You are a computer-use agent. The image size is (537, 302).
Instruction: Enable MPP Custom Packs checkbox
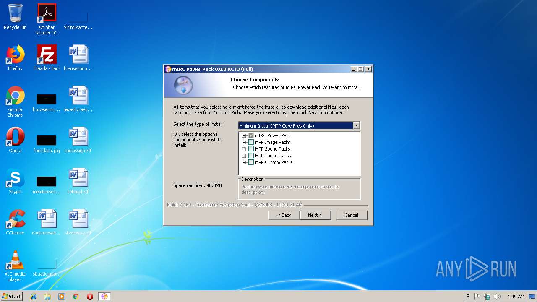coord(251,162)
